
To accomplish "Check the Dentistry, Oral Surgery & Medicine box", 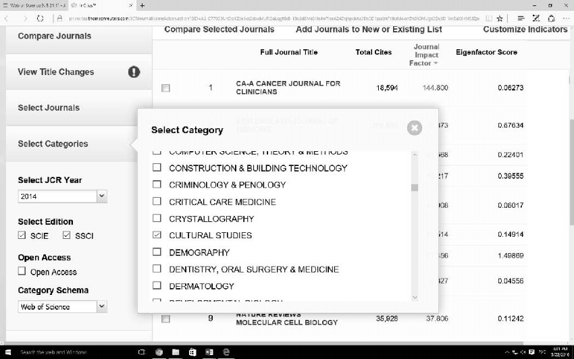I will point(157,269).
